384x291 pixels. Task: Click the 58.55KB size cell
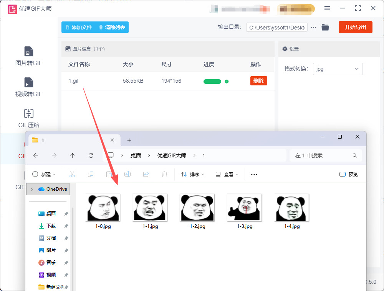click(x=133, y=81)
